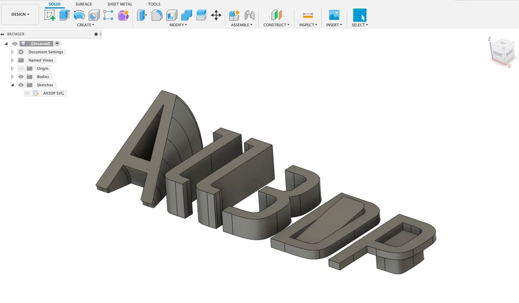Hide the Bodies folder
519x303 pixels.
(21, 77)
